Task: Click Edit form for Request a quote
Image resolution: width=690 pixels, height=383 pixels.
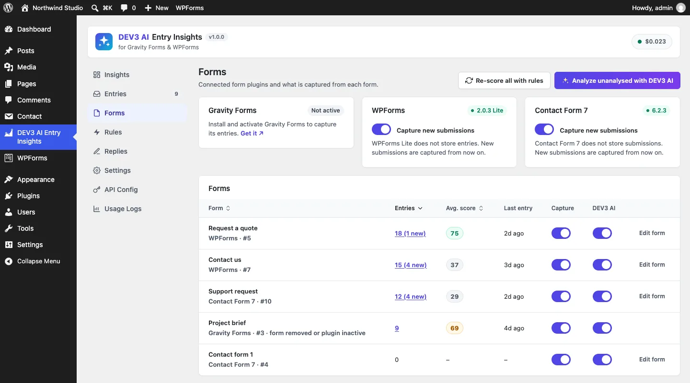Action: [x=652, y=233]
